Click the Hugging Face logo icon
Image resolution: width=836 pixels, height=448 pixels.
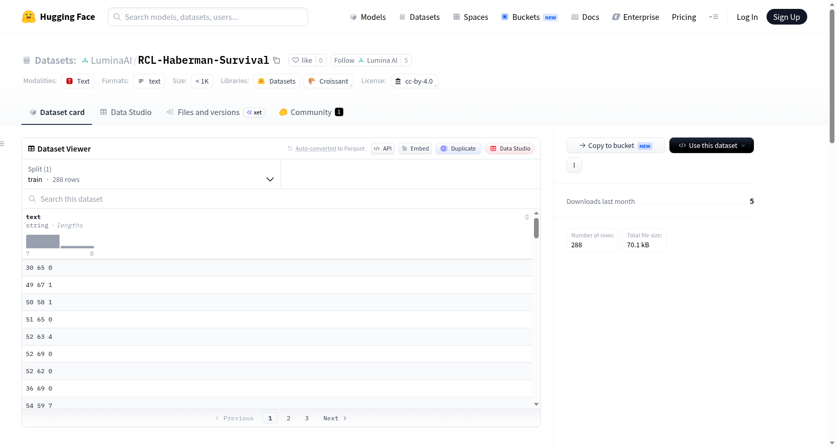[29, 17]
